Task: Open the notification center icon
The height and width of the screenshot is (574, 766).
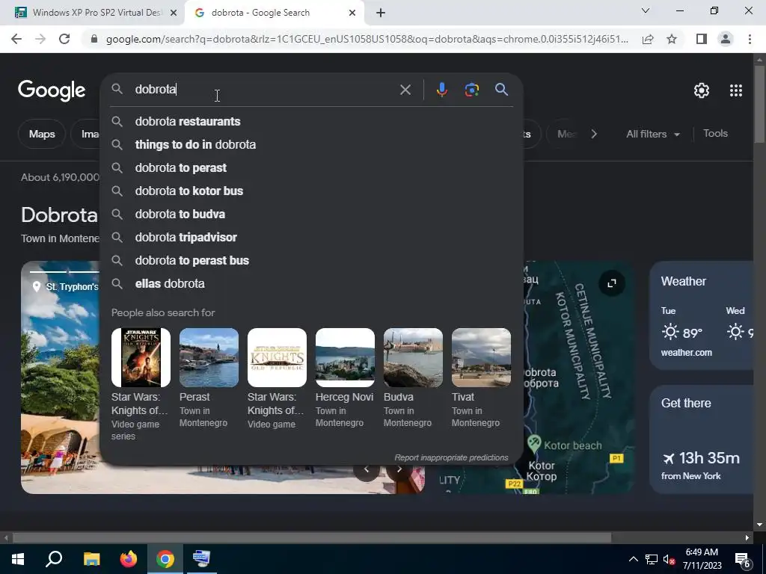Action: [743, 559]
